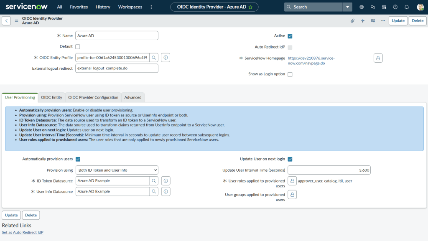Screen dimensions: 428x241
Task: Favorite the page with the star icon
Action: (250, 7)
